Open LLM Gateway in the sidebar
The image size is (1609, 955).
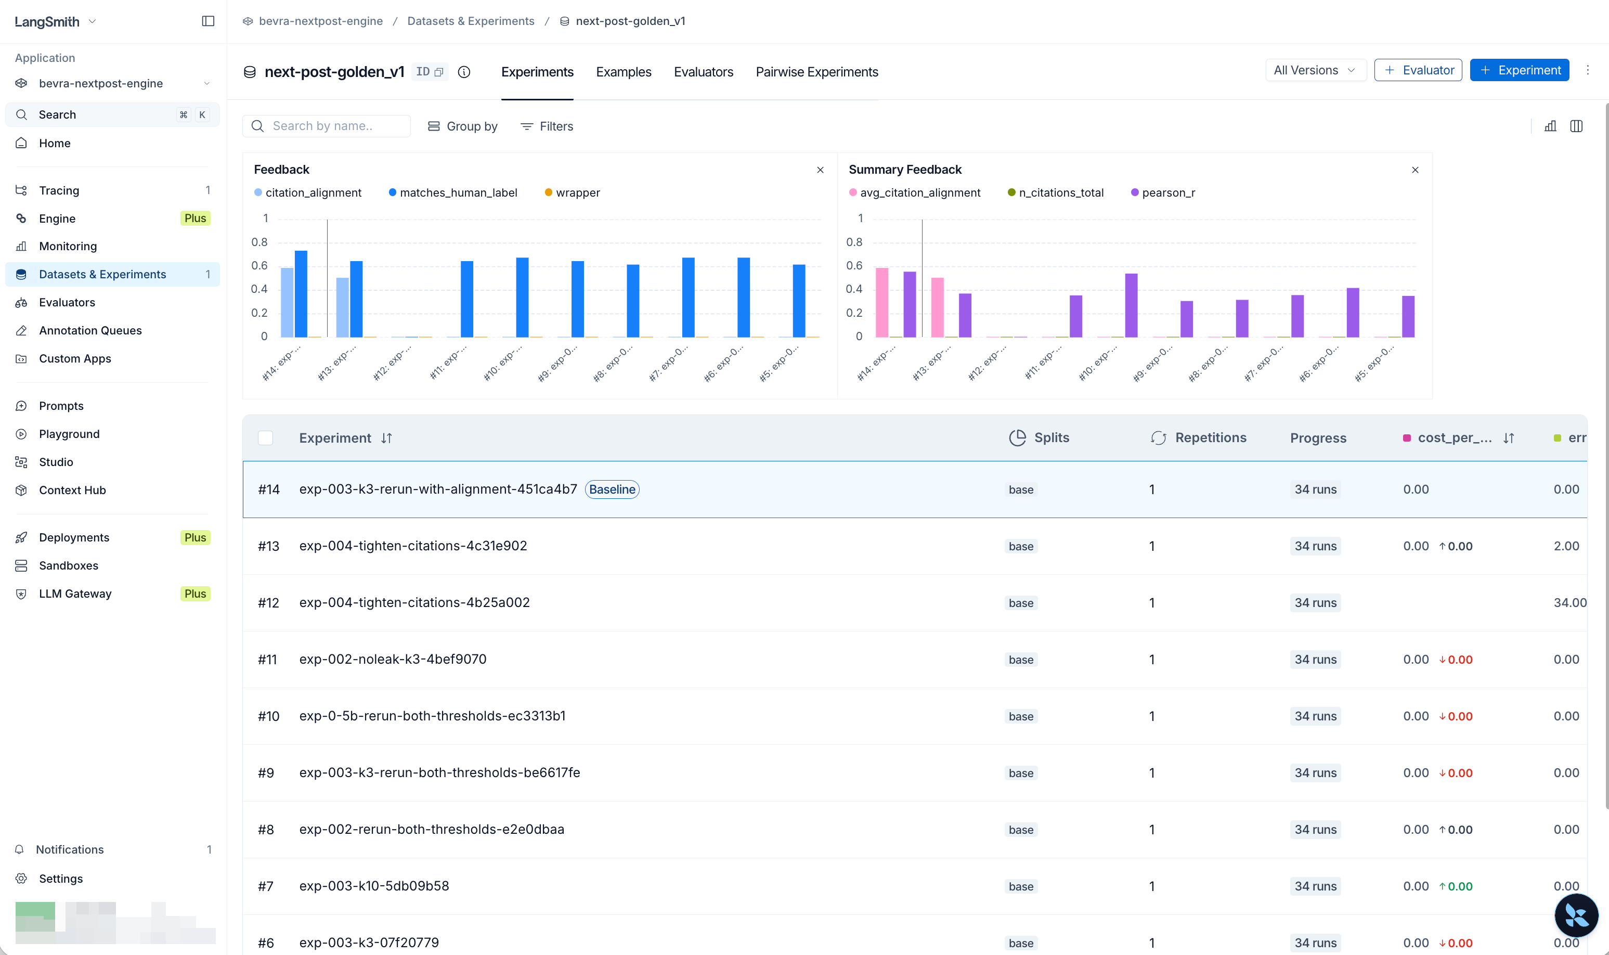pyautogui.click(x=112, y=594)
